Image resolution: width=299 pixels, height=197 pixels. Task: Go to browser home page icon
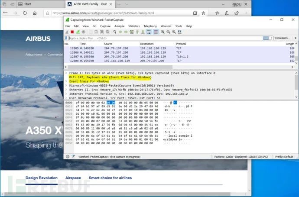(x=35, y=13)
